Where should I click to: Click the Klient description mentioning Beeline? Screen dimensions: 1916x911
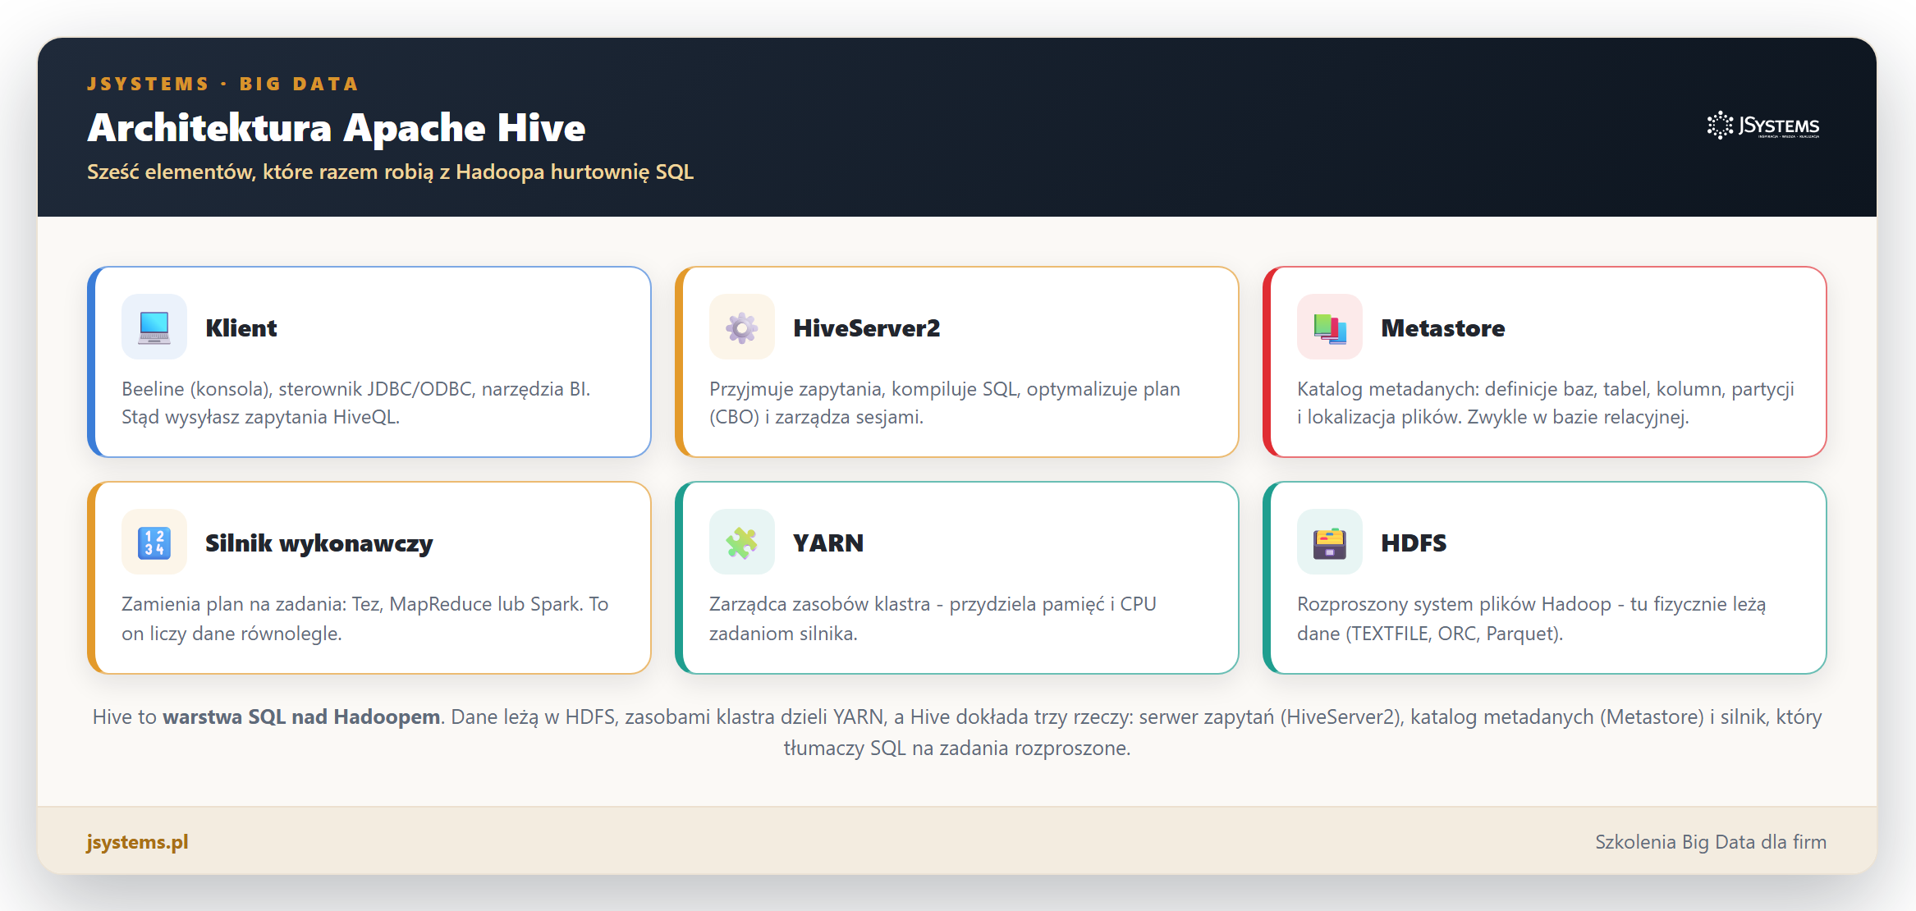click(x=356, y=403)
